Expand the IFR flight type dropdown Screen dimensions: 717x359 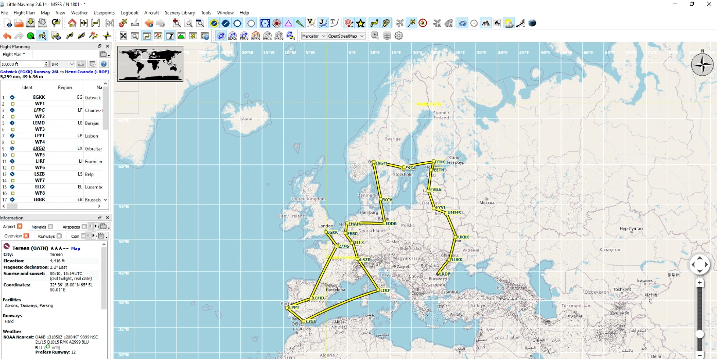[x=62, y=64]
